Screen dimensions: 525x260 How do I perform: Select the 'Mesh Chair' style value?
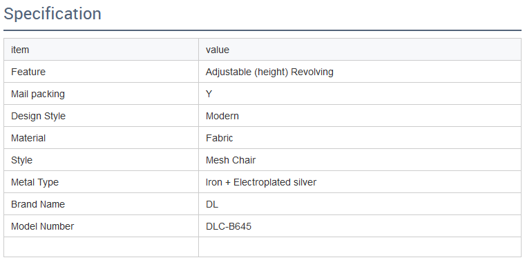click(x=231, y=160)
